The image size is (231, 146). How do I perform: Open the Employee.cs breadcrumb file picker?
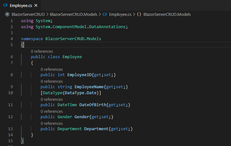pyautogui.click(x=120, y=14)
